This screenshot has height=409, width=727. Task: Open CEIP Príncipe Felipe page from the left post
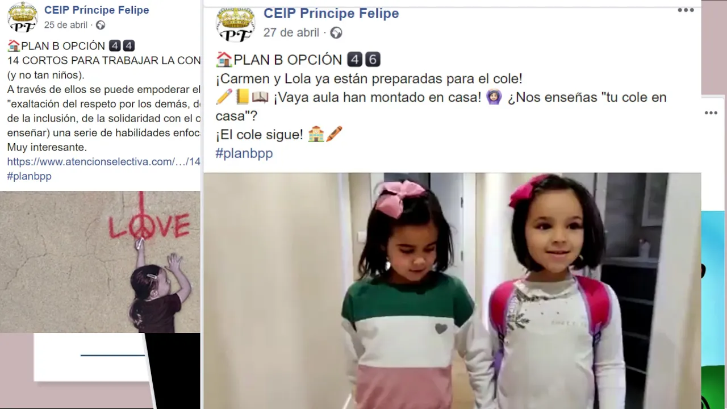[97, 10]
